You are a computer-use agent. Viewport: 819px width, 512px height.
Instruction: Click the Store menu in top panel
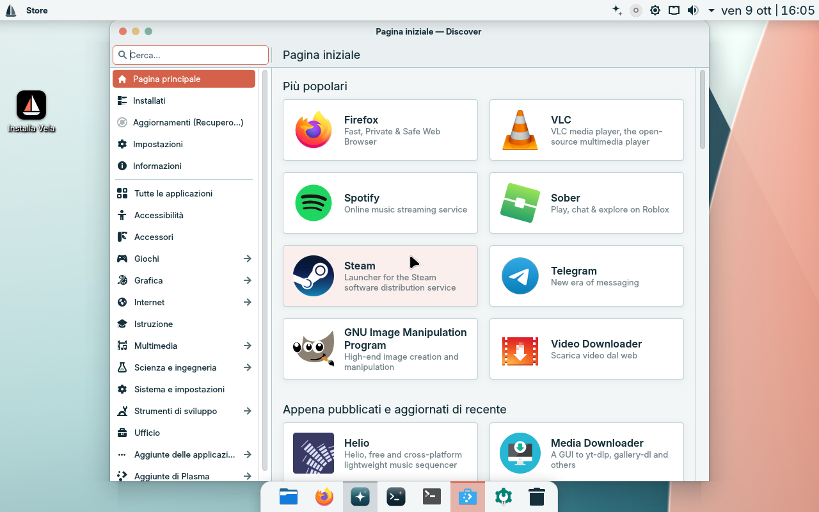(x=37, y=10)
